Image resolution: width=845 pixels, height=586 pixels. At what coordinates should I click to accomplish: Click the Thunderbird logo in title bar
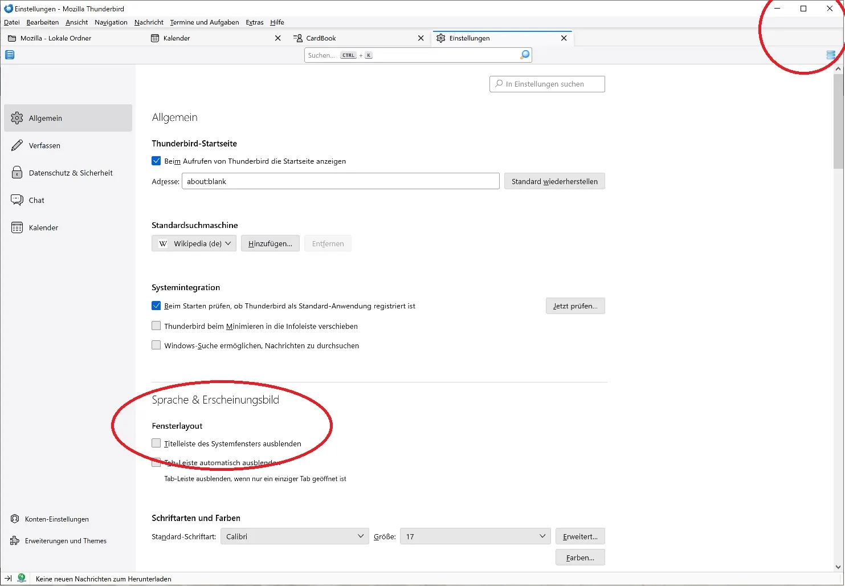coord(8,9)
